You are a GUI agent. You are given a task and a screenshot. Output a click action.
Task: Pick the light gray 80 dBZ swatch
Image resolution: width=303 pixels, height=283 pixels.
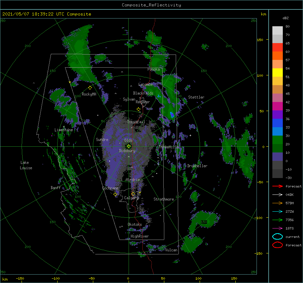pyautogui.click(x=277, y=31)
